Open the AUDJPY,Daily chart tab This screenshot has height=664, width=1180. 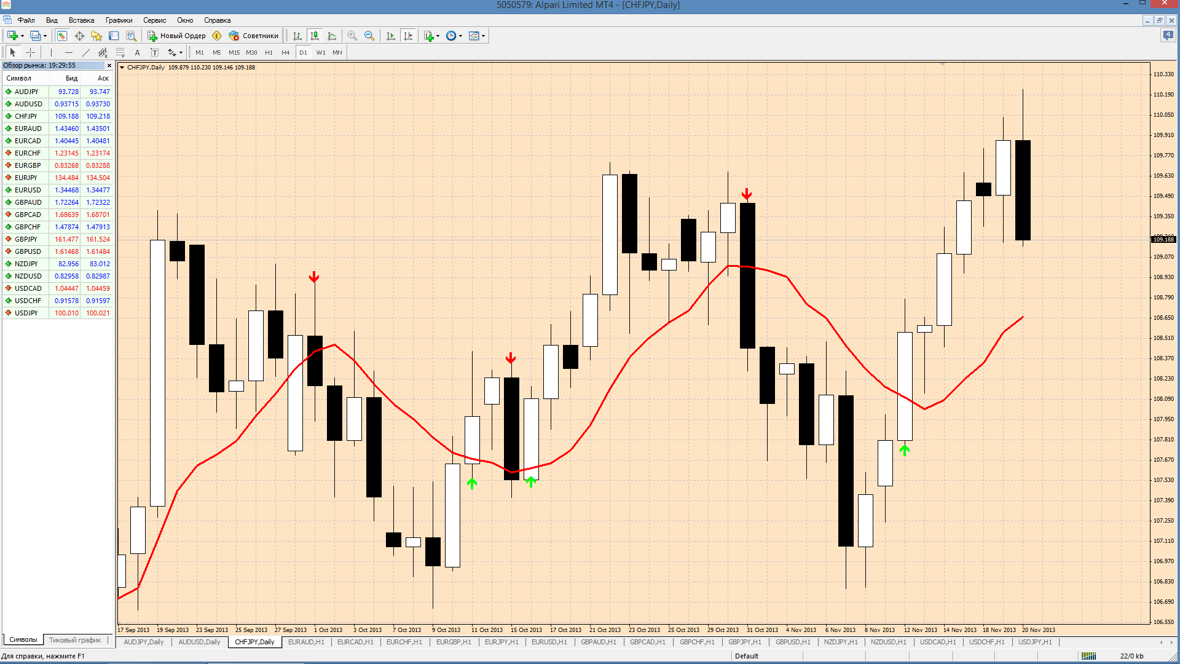143,642
